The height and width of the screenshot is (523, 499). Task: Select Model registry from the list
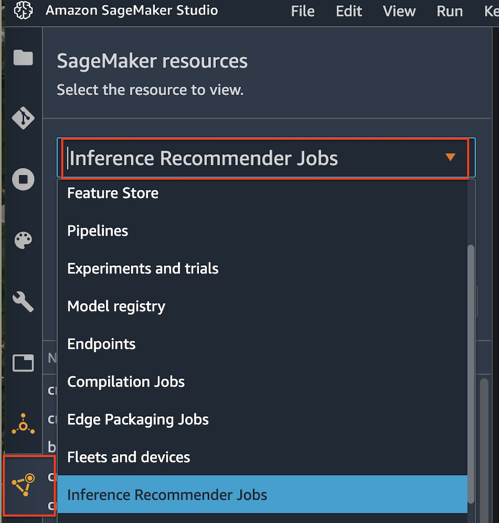(x=116, y=306)
